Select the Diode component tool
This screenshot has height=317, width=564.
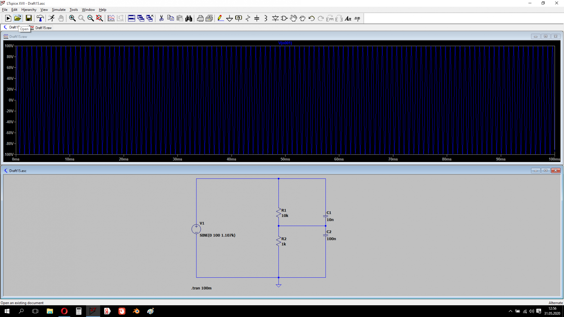[x=275, y=19]
